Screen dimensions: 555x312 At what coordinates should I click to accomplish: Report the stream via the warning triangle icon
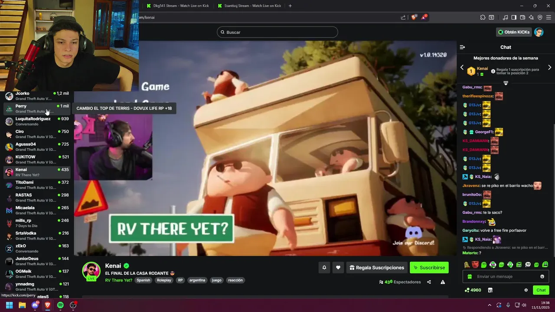pyautogui.click(x=443, y=282)
